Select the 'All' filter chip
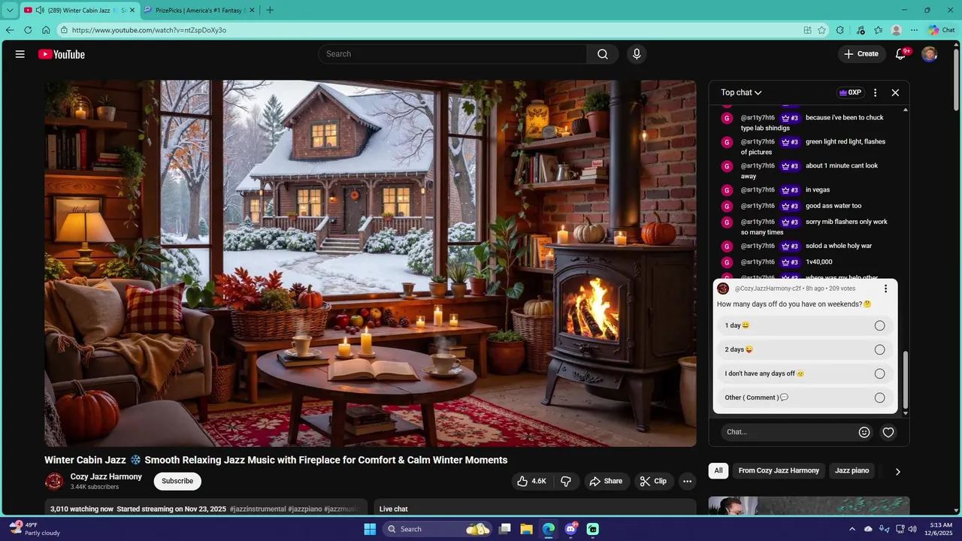Viewport: 962px width, 541px height. coord(718,470)
